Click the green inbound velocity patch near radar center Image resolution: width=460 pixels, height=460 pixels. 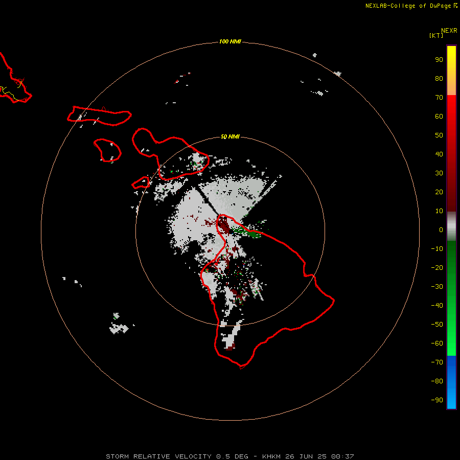click(x=247, y=232)
